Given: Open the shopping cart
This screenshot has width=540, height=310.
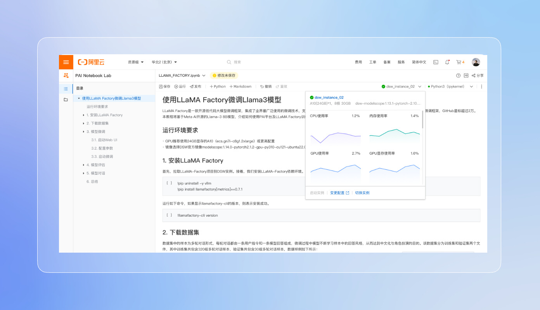Looking at the screenshot, I should pos(460,62).
